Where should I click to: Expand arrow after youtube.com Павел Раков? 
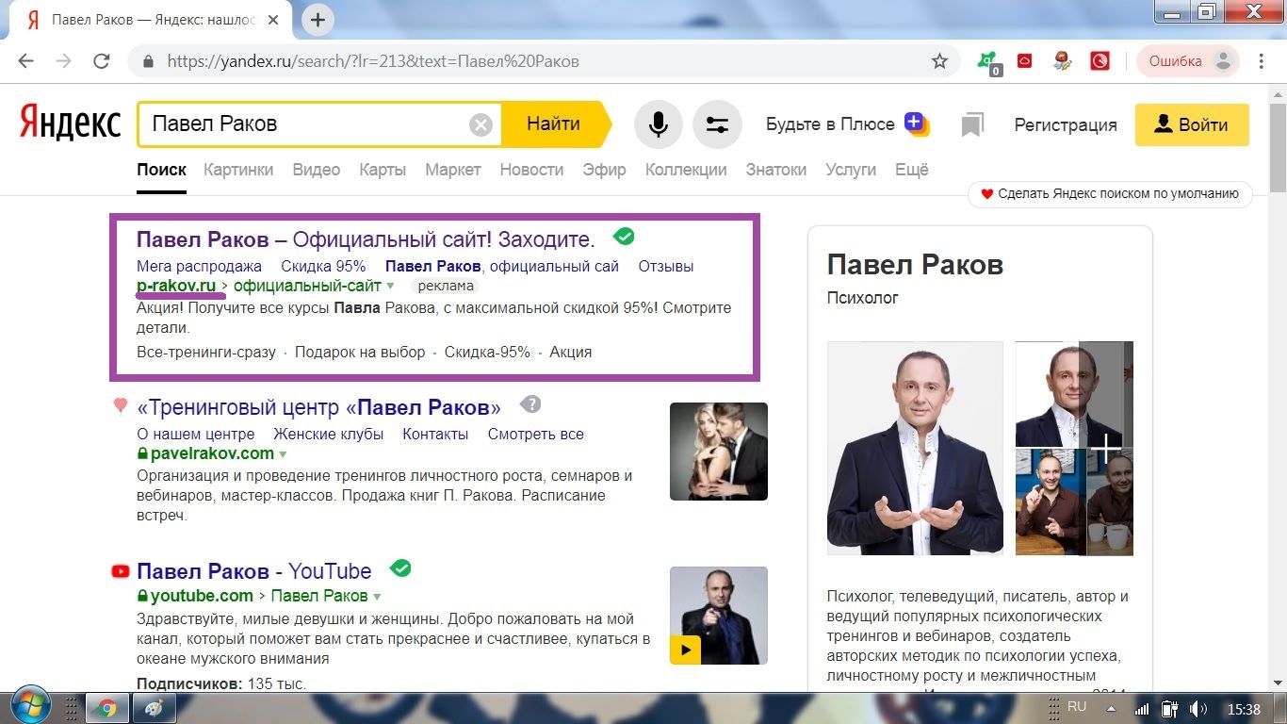pos(377,597)
